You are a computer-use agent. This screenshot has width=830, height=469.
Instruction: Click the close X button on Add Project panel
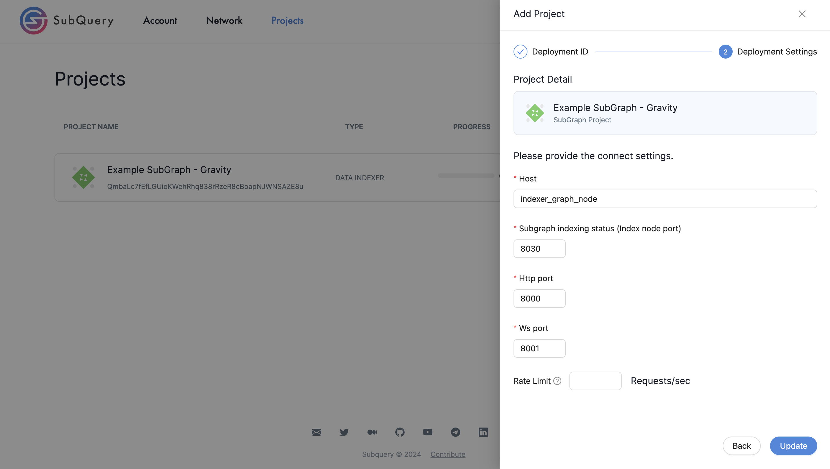[x=802, y=14]
